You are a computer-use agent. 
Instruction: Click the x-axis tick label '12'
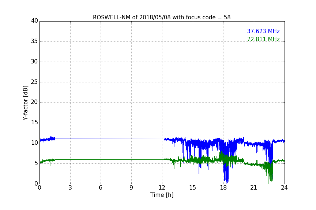[162, 188]
